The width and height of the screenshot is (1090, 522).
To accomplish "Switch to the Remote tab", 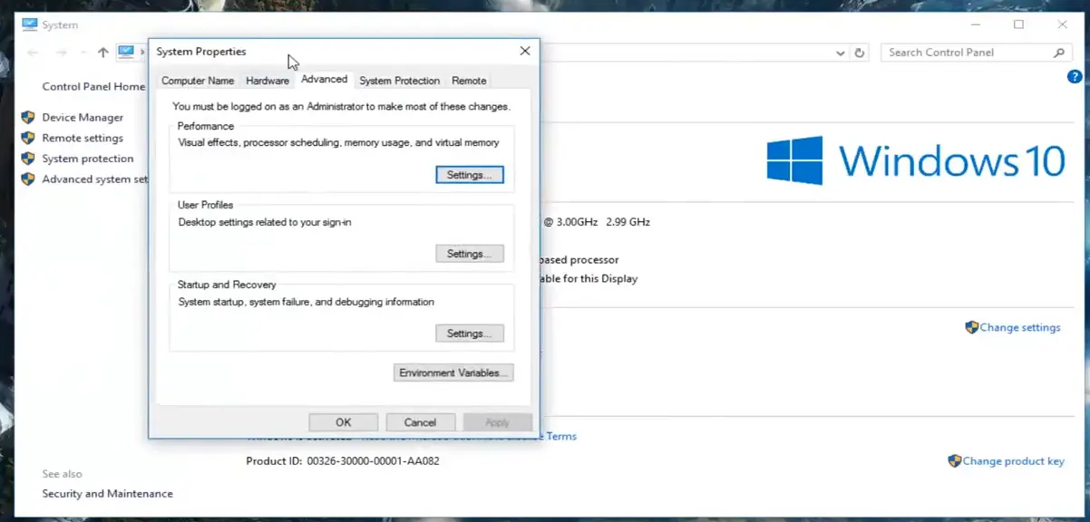I will point(470,81).
